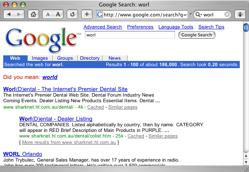Click the yellow minimize window button

coord(14,5)
